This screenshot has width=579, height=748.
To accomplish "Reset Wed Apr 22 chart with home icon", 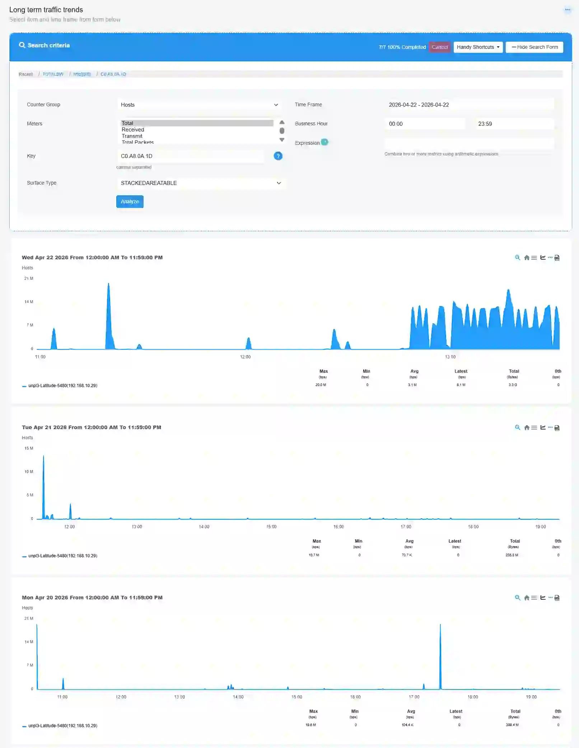I will coord(527,257).
